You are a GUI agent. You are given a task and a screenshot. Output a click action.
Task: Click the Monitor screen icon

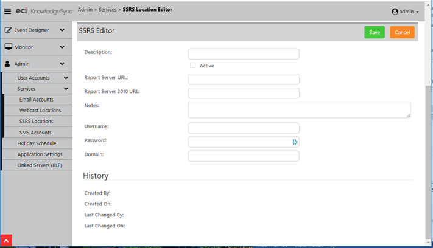click(8, 47)
